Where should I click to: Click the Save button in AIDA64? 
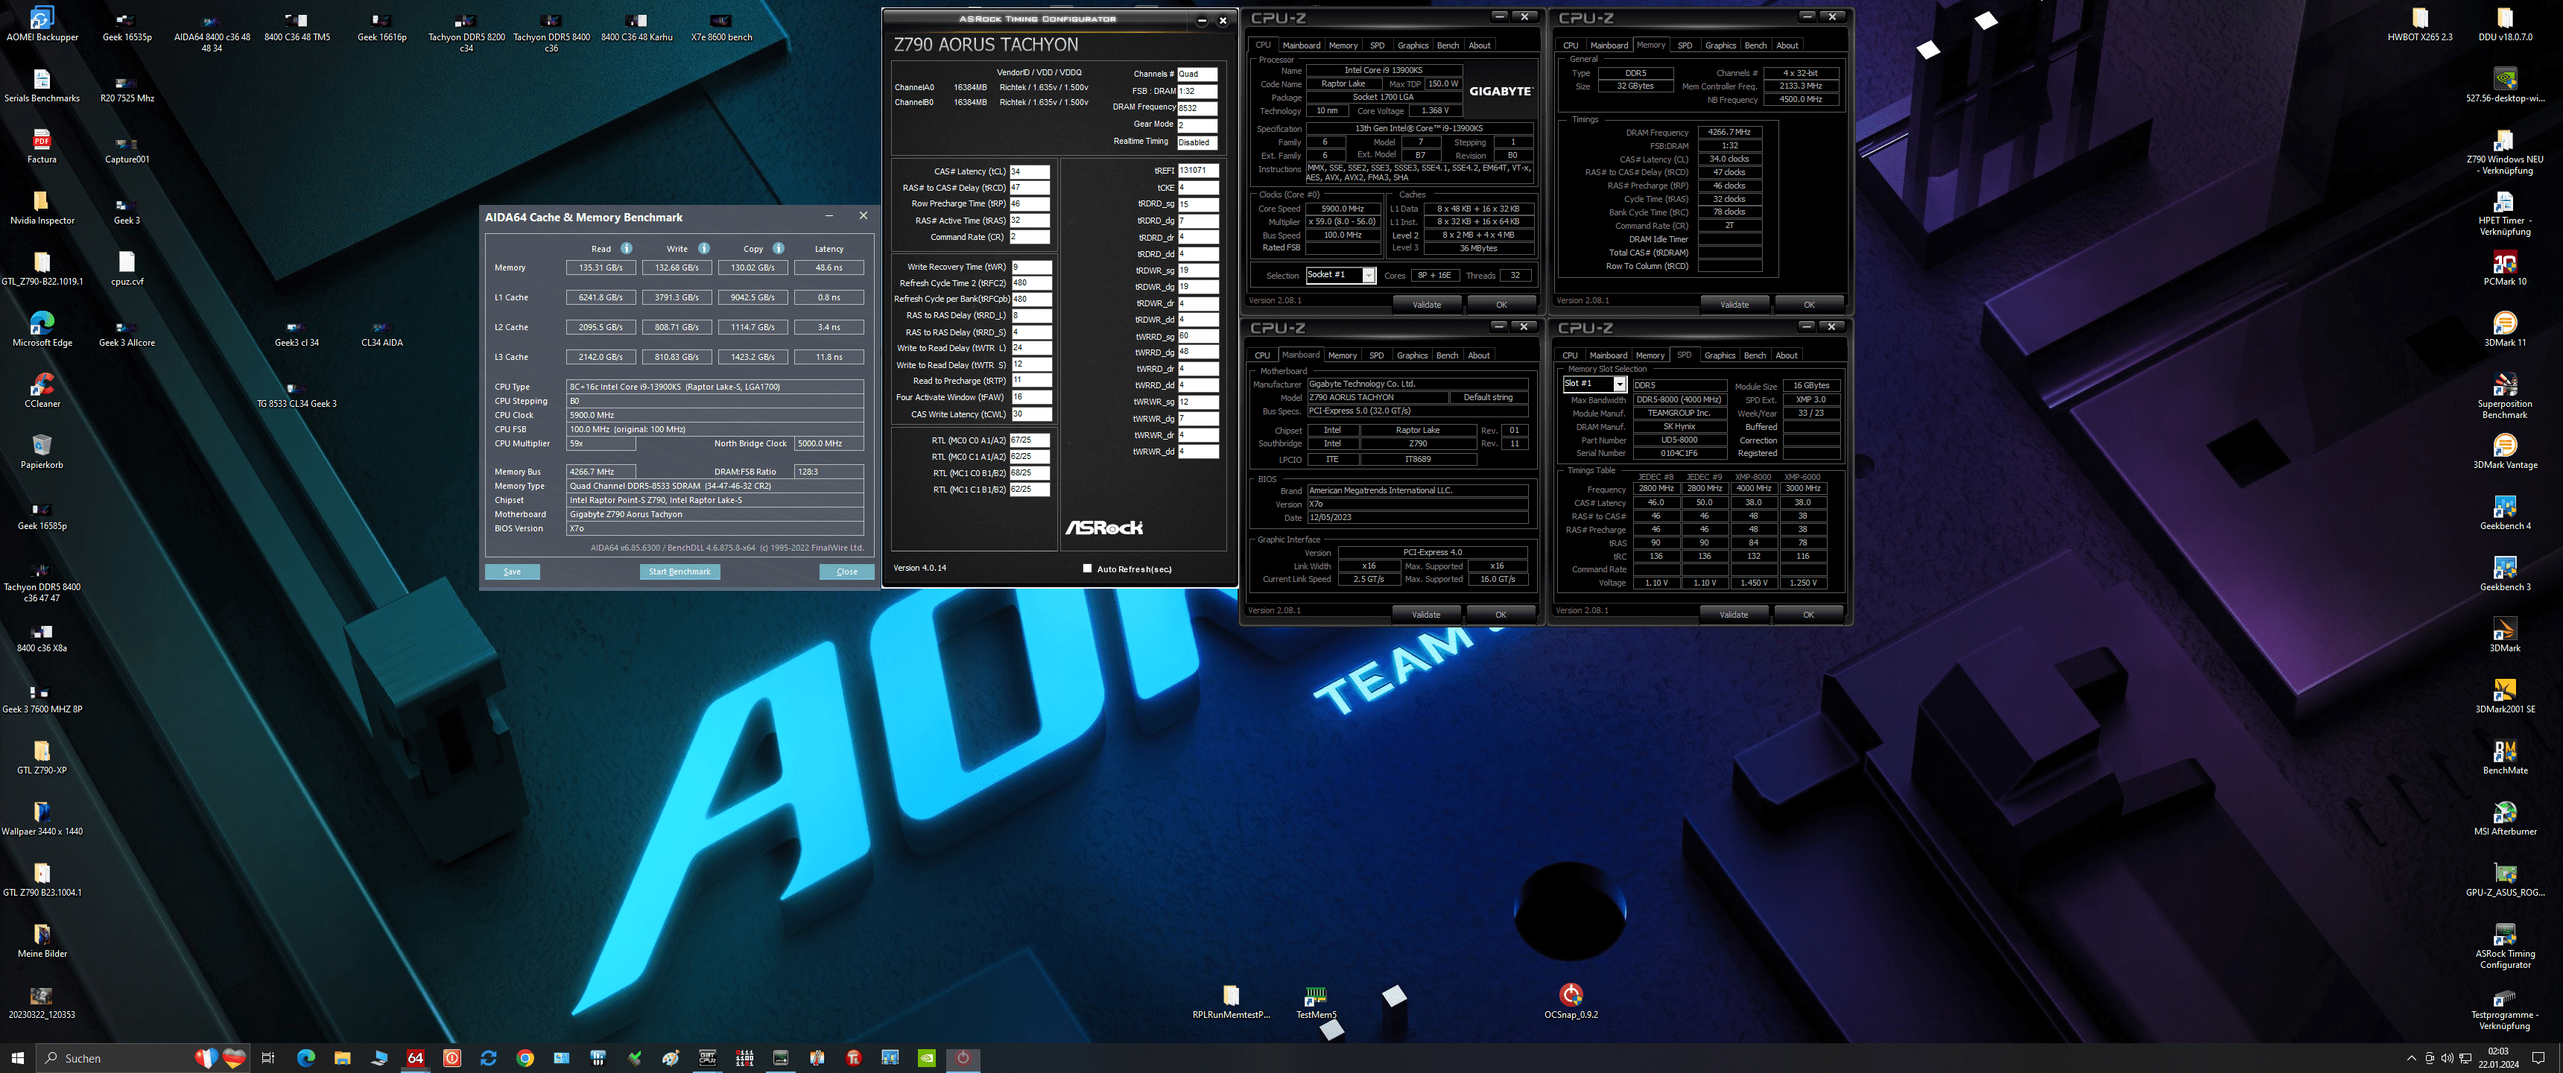tap(513, 572)
